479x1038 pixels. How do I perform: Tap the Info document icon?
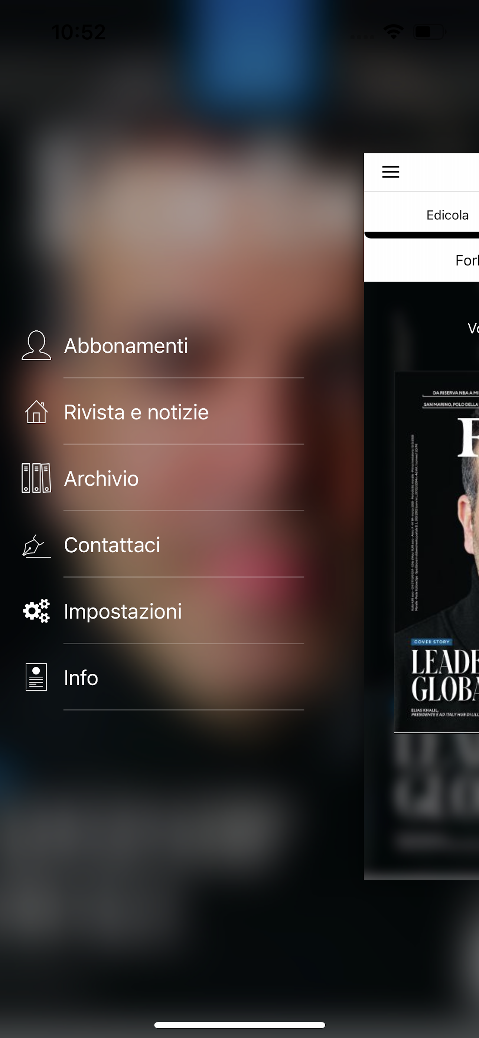click(x=36, y=677)
